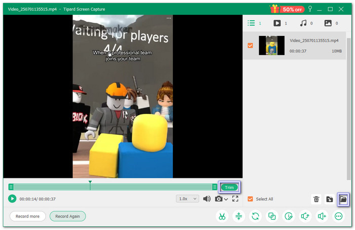Click the import file icon
This screenshot has width=355, height=230.
point(330,199)
